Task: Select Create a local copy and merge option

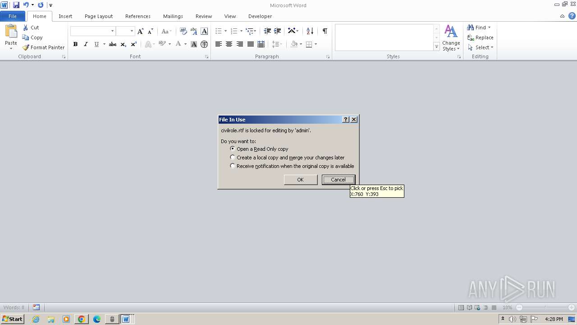Action: [x=233, y=157]
